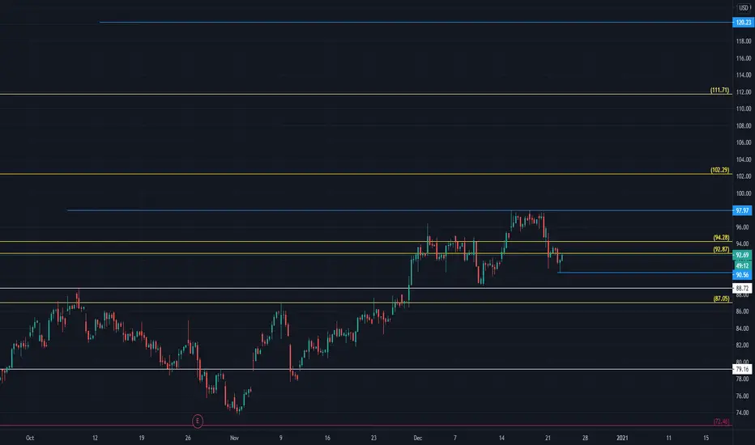Click the '2021' label on time axis
755x445 pixels.
point(622,438)
